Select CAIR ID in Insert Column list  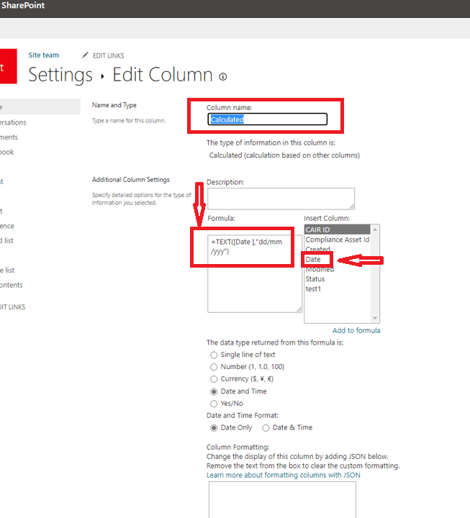tap(337, 230)
